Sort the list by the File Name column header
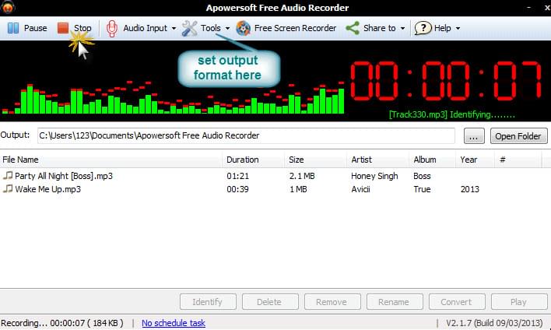This screenshot has height=330, width=551. (x=20, y=160)
